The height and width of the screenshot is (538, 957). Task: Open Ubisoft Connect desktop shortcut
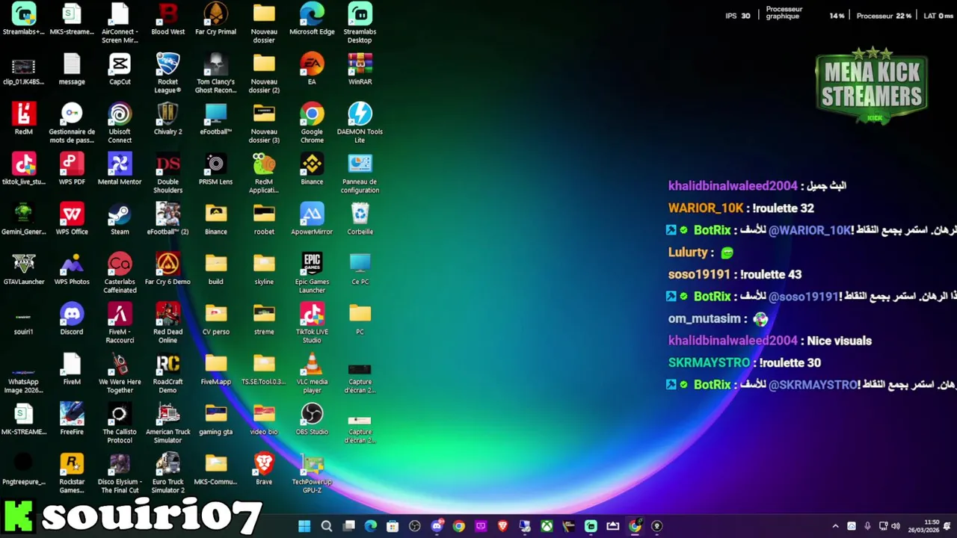point(120,124)
